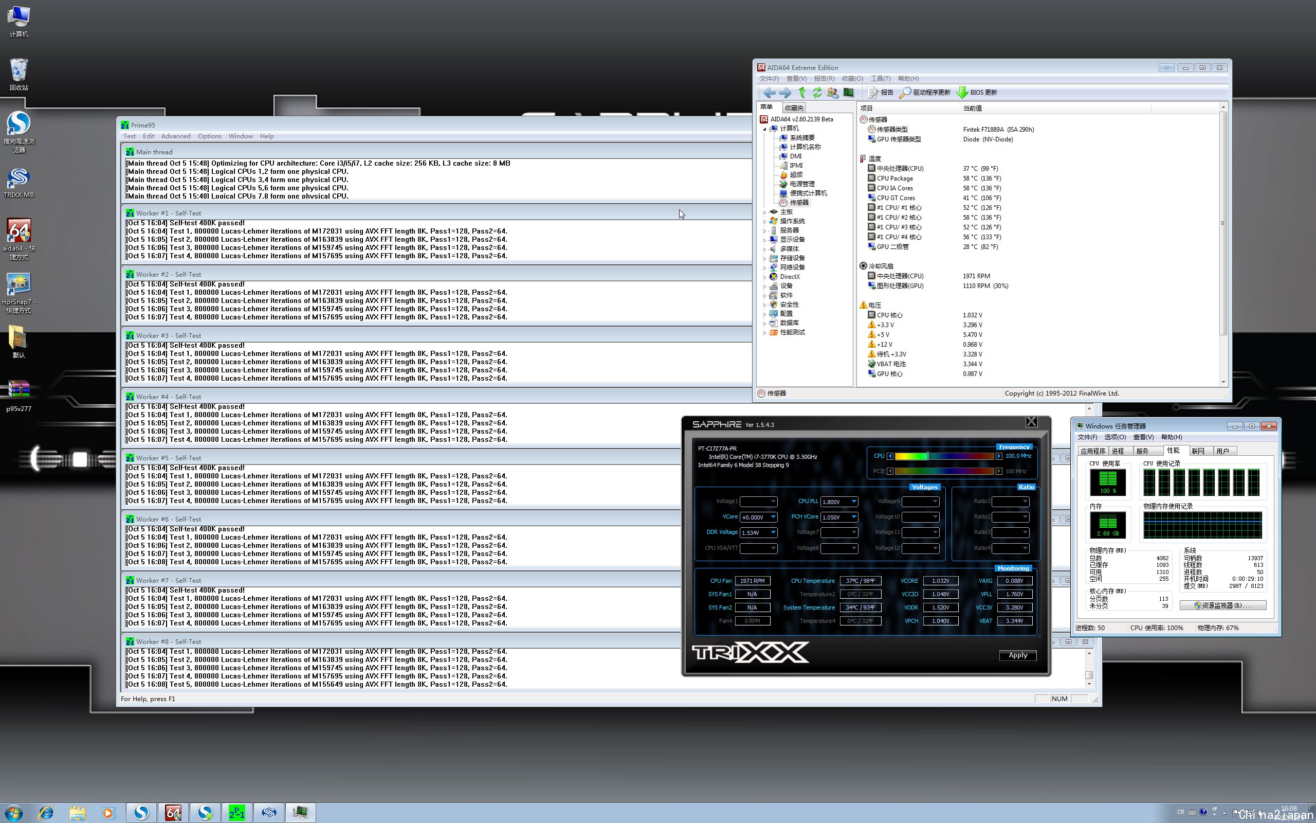Click the BIOS 更新 toolbar button
This screenshot has height=823, width=1316.
(x=977, y=93)
